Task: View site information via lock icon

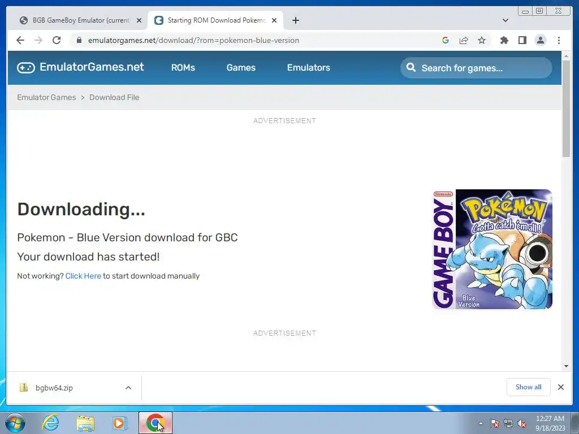Action: (x=79, y=40)
